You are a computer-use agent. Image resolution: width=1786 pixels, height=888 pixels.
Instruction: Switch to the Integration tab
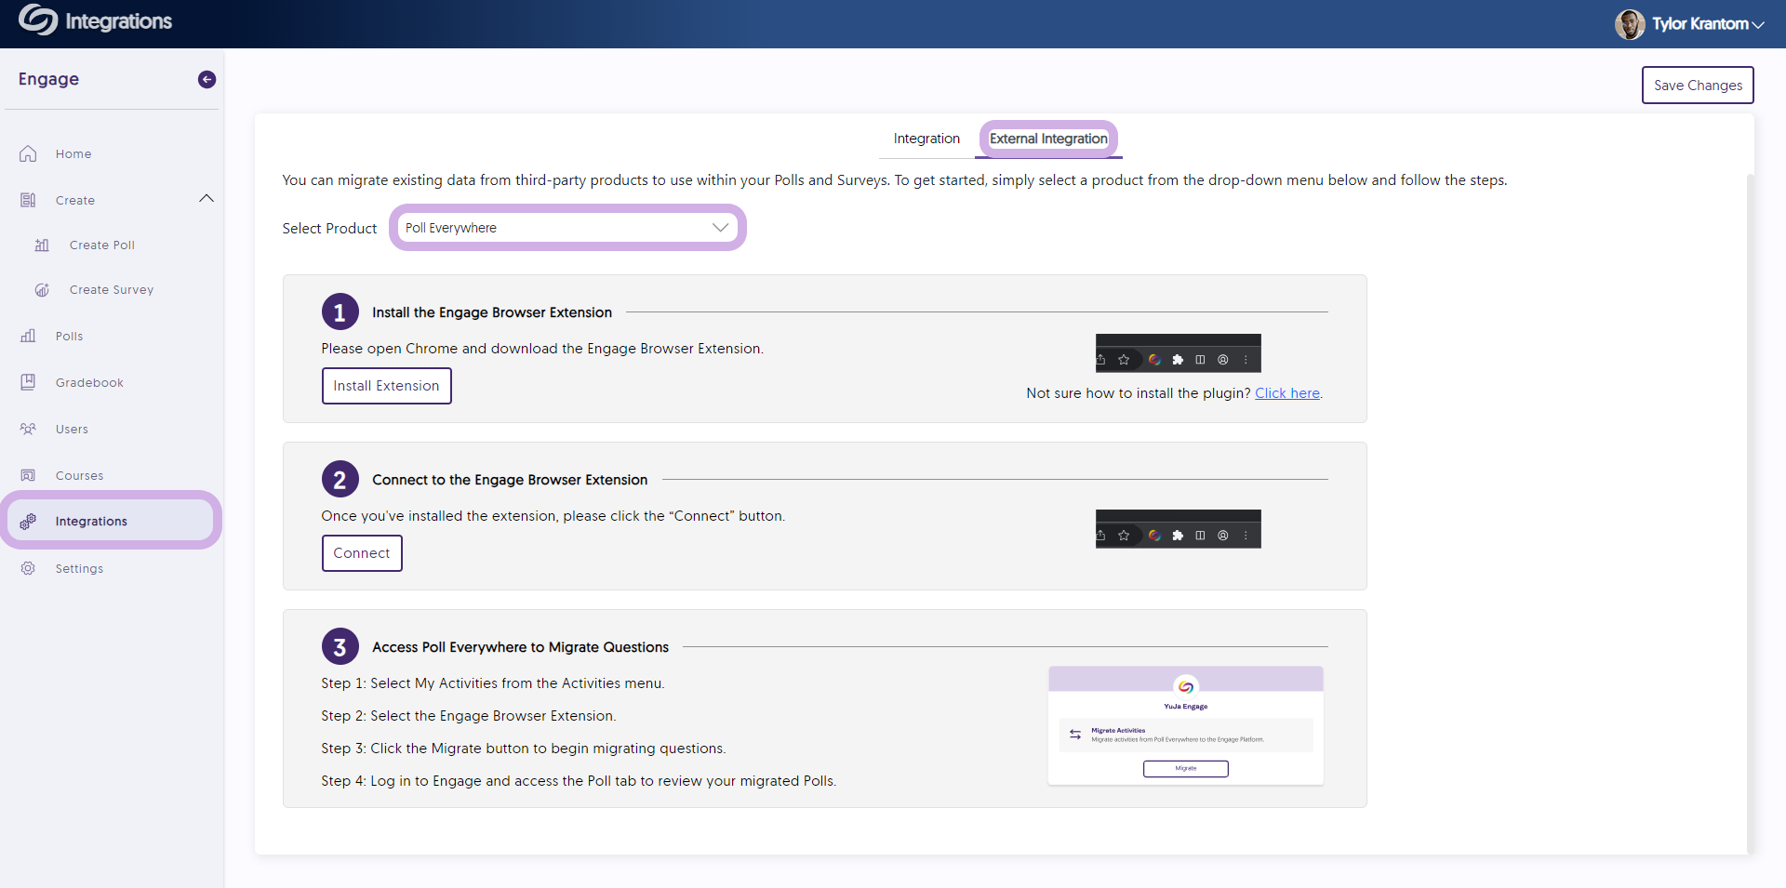coord(926,139)
